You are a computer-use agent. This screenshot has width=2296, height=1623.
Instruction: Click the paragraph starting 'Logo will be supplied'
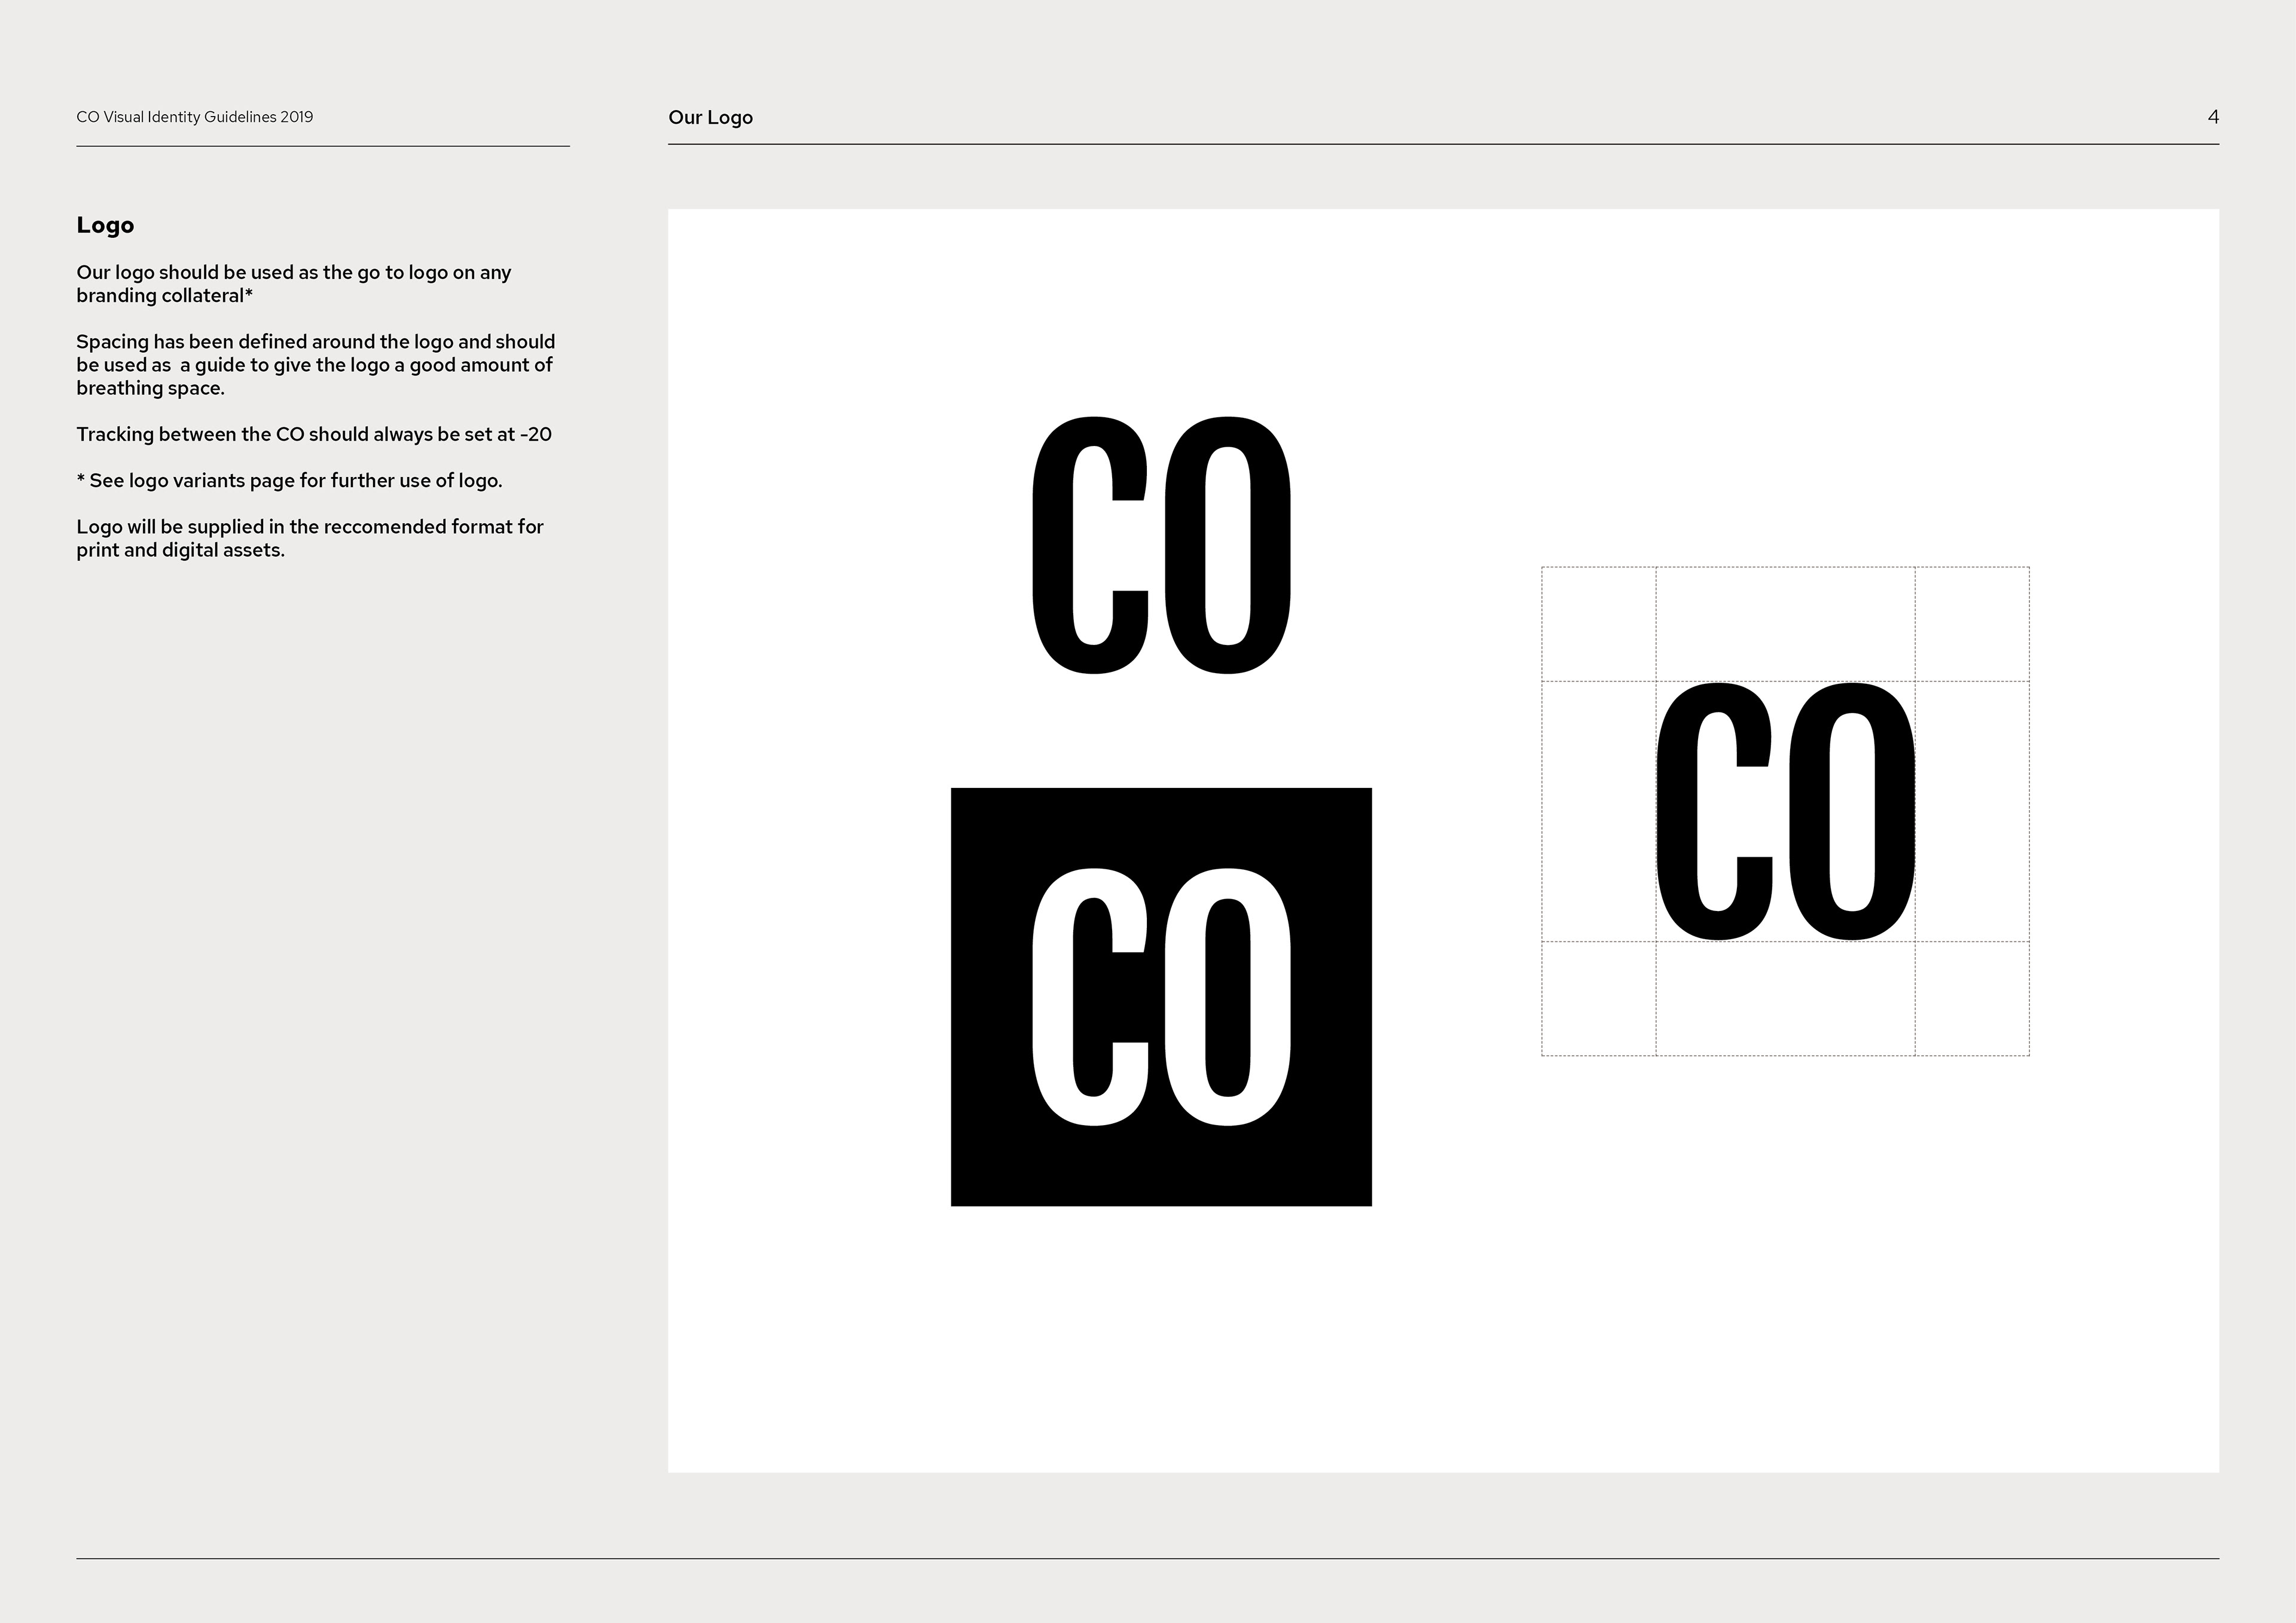click(310, 538)
